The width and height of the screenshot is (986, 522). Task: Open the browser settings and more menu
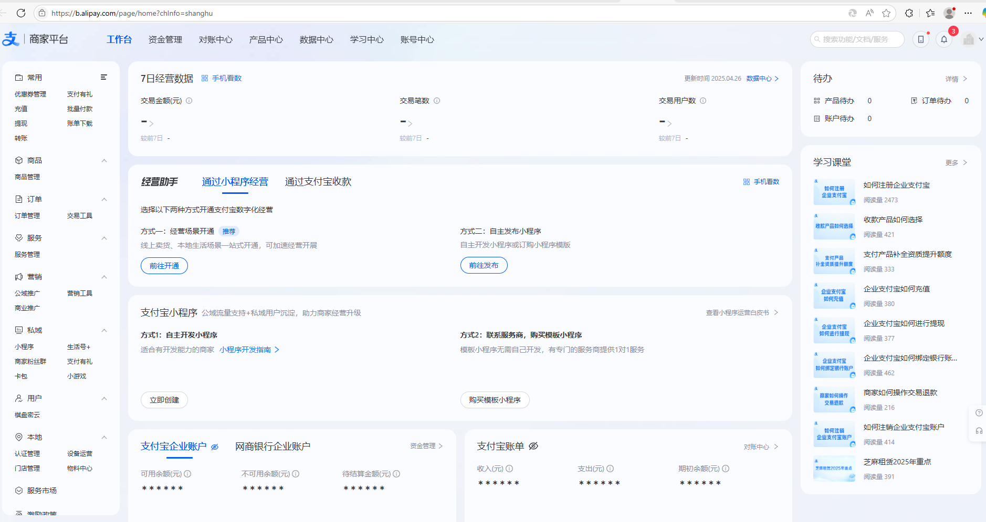[x=968, y=13]
